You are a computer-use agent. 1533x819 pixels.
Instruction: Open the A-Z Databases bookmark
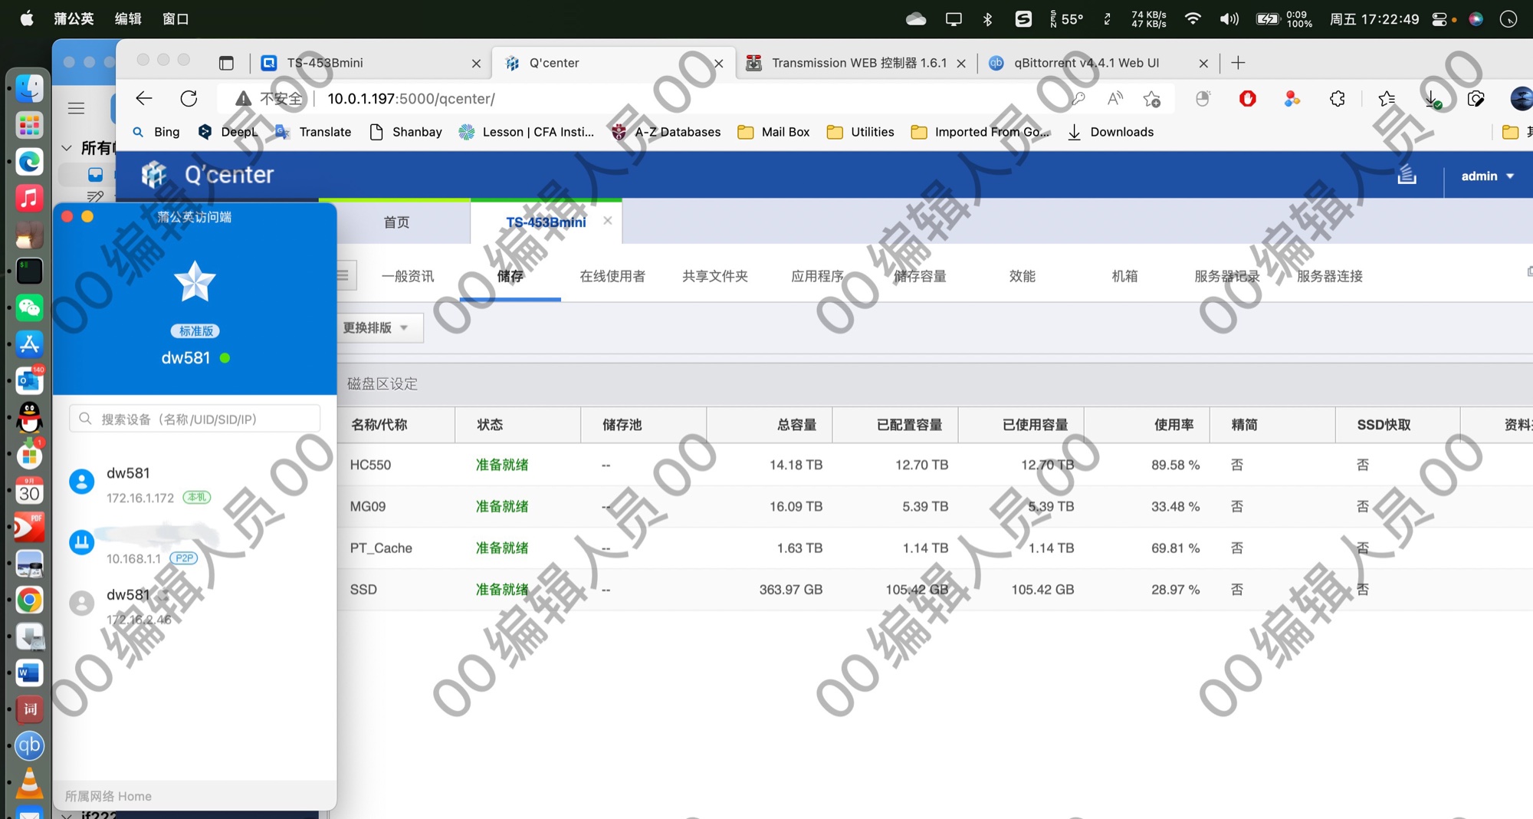[x=667, y=132]
